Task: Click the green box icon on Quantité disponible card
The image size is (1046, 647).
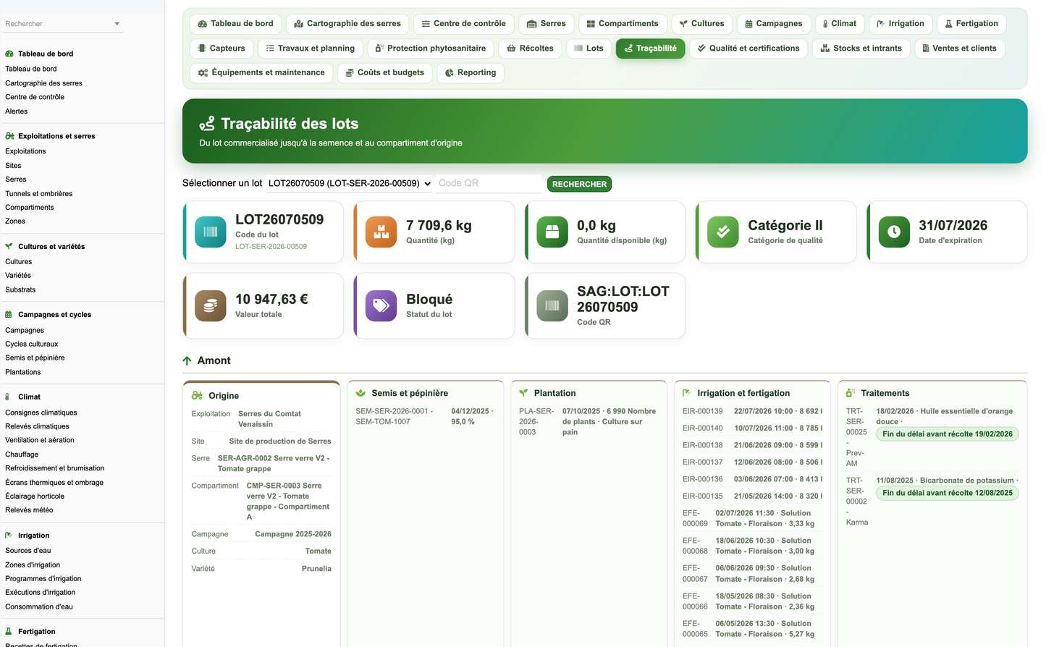Action: pos(552,232)
